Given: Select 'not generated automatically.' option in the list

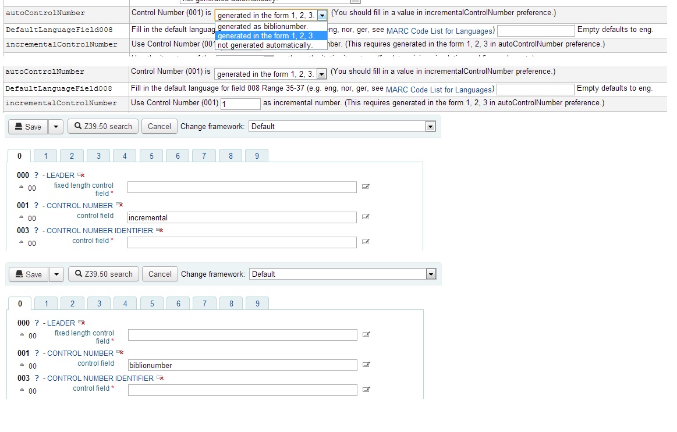Looking at the screenshot, I should click(x=265, y=45).
